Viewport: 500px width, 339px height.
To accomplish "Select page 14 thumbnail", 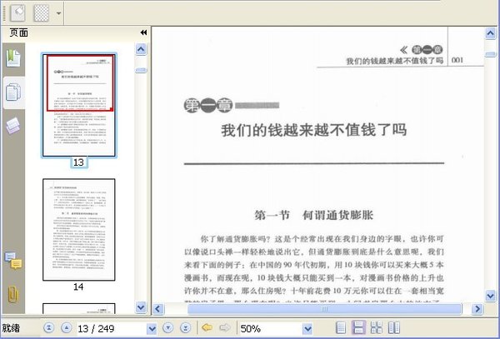I will (79, 230).
